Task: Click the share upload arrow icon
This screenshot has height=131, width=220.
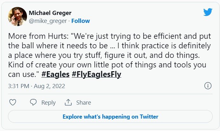Action: click(x=68, y=102)
